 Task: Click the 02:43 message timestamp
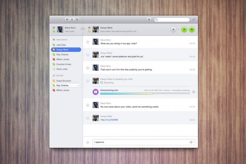(192, 44)
